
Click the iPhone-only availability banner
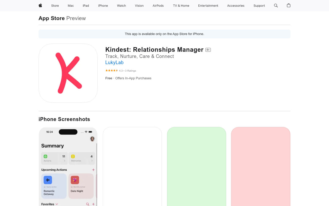164,34
